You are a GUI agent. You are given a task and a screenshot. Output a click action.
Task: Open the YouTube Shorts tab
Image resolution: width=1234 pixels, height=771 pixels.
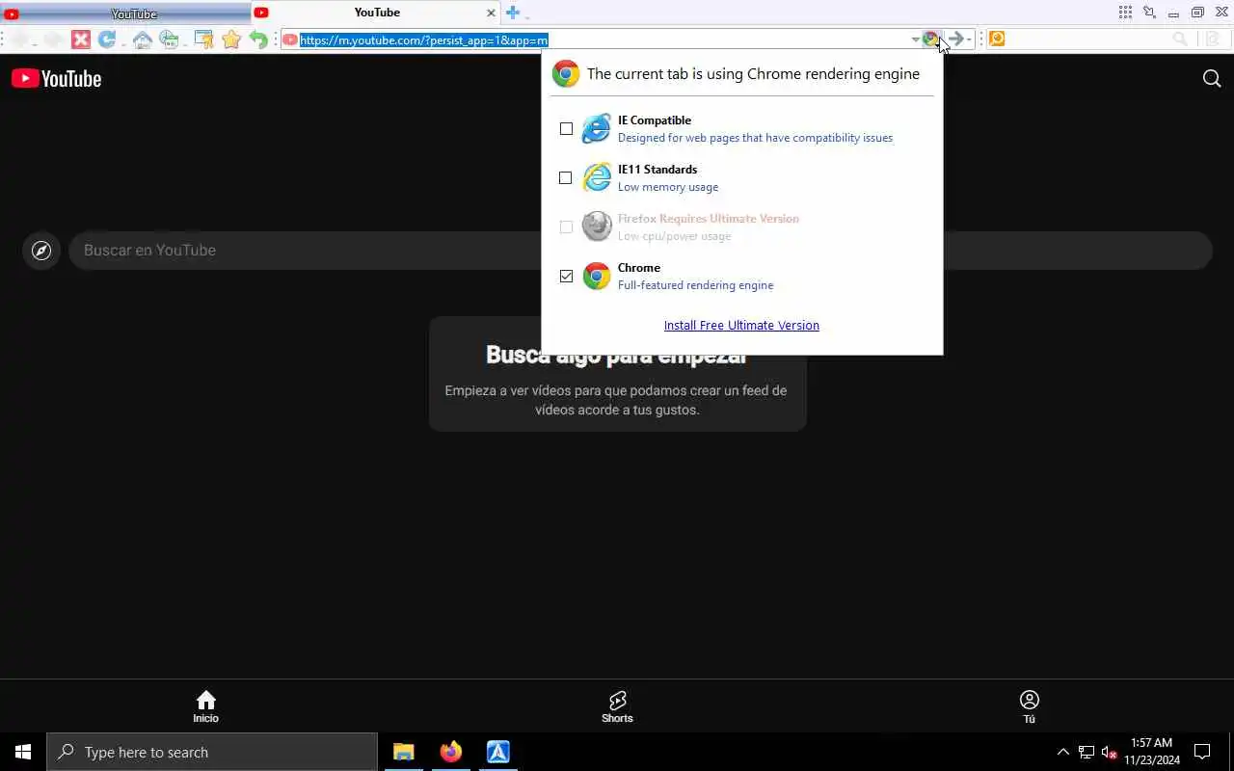617,706
